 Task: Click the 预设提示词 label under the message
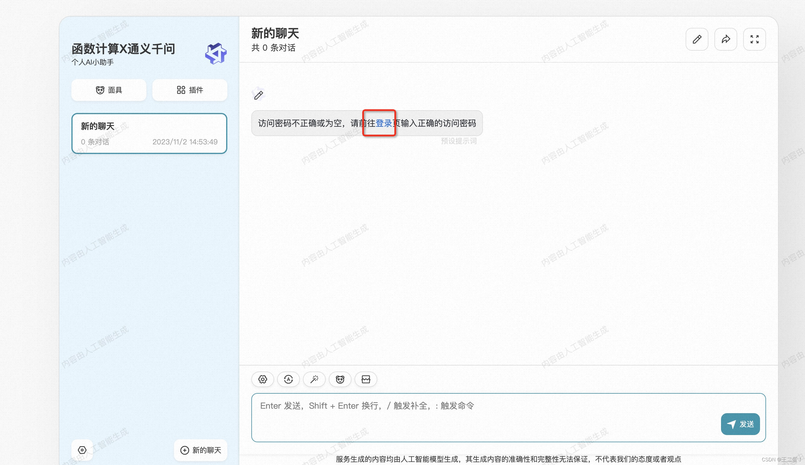pyautogui.click(x=459, y=141)
